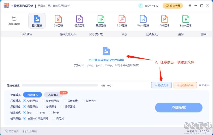This screenshot has width=213, height=135.
Task: Open the PPT压缩 tool icon
Action: click(x=165, y=19)
